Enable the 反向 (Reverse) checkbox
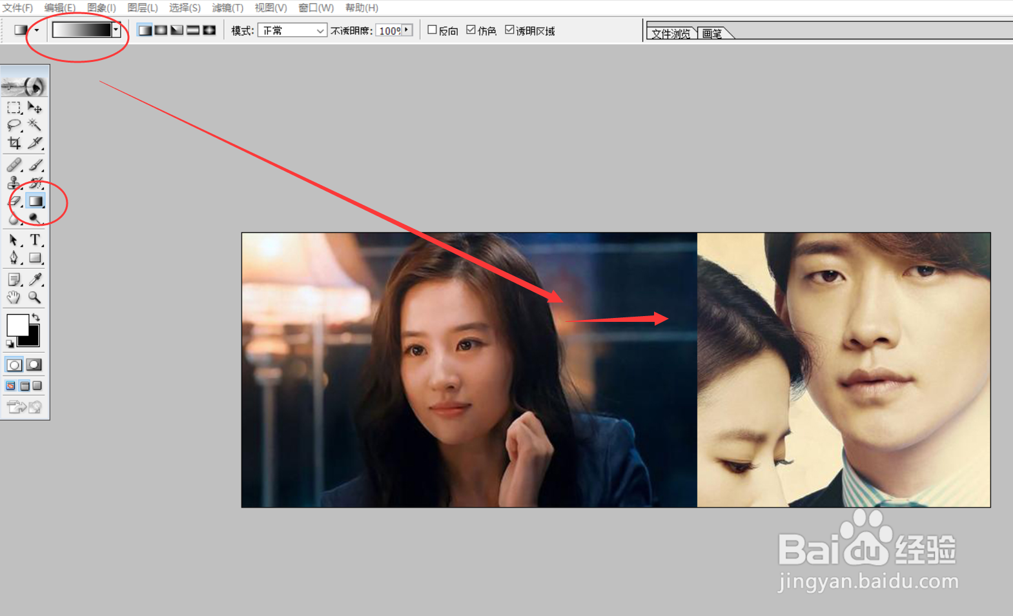This screenshot has width=1013, height=616. coord(433,30)
